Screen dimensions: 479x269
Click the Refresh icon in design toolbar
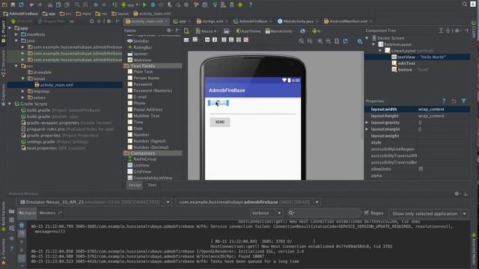pos(345,41)
